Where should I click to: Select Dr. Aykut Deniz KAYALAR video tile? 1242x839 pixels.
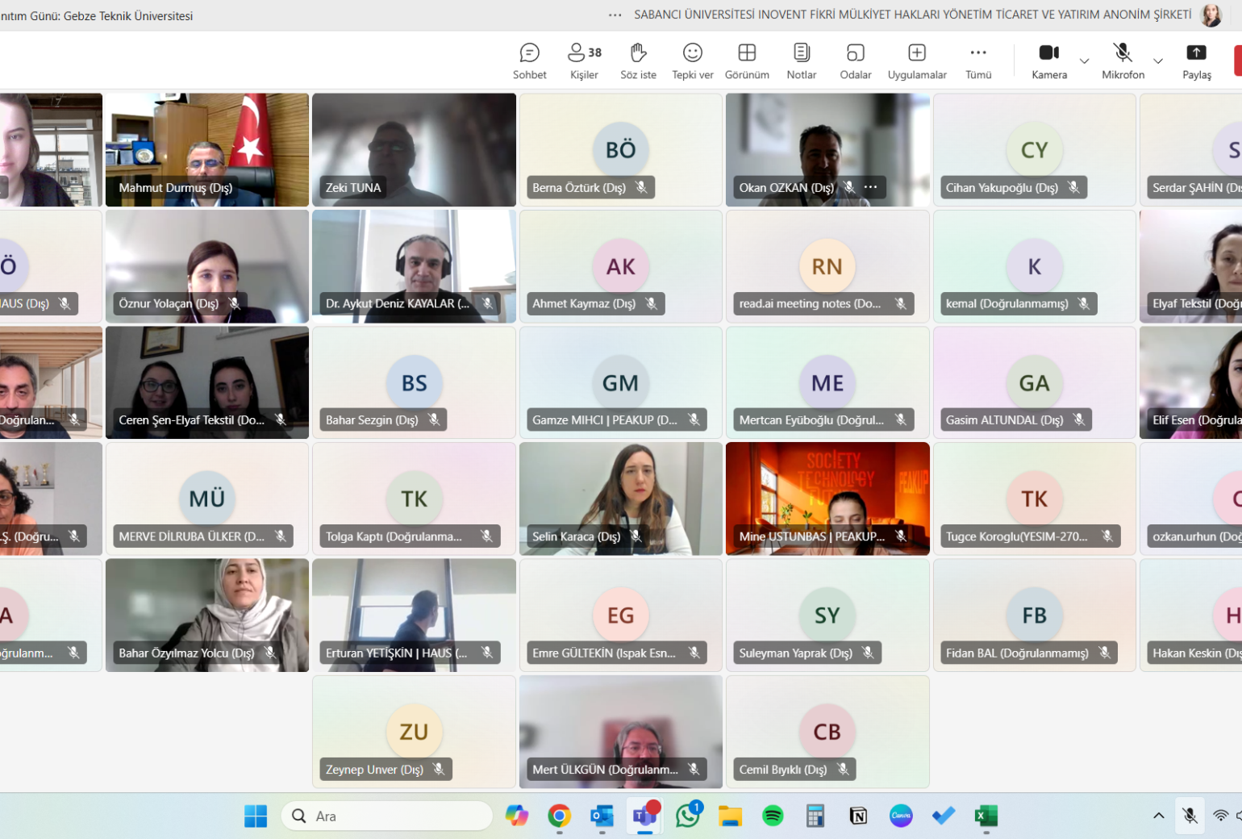pyautogui.click(x=414, y=266)
